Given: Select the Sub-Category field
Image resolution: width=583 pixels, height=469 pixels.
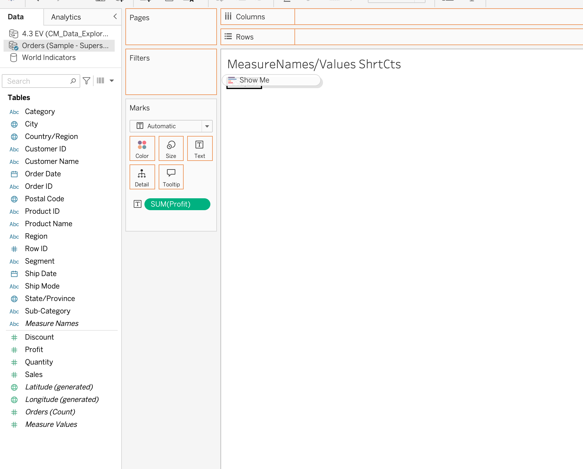Looking at the screenshot, I should [48, 311].
